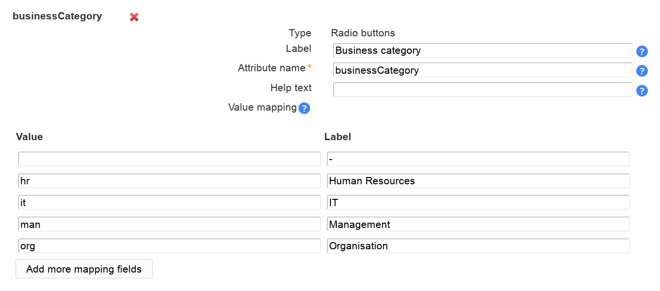Click the red X to delete businessCategory

pyautogui.click(x=134, y=17)
